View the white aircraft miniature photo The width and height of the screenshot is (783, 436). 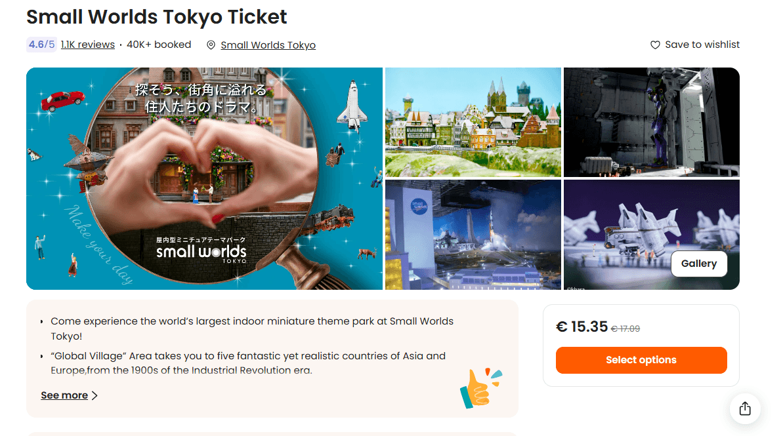point(651,235)
